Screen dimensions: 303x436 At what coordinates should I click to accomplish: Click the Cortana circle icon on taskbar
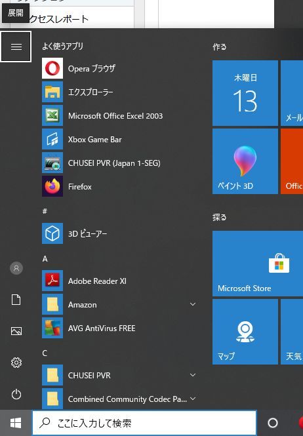[273, 423]
